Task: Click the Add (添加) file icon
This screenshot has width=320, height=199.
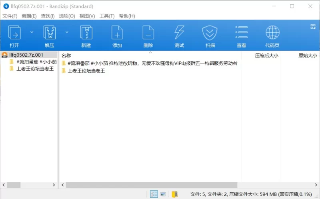Action: pyautogui.click(x=117, y=33)
